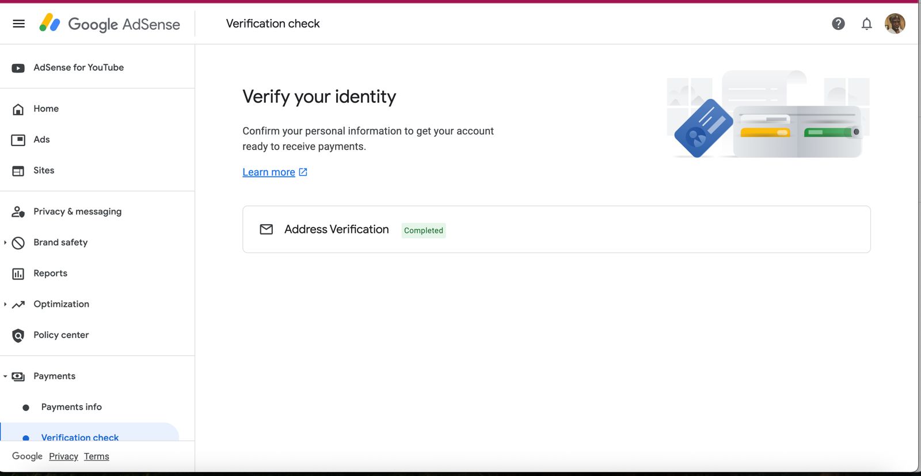Open the help question mark icon
Screen dimensions: 921x476
click(838, 24)
